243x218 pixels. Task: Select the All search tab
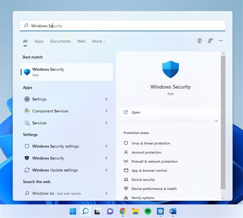coord(25,41)
